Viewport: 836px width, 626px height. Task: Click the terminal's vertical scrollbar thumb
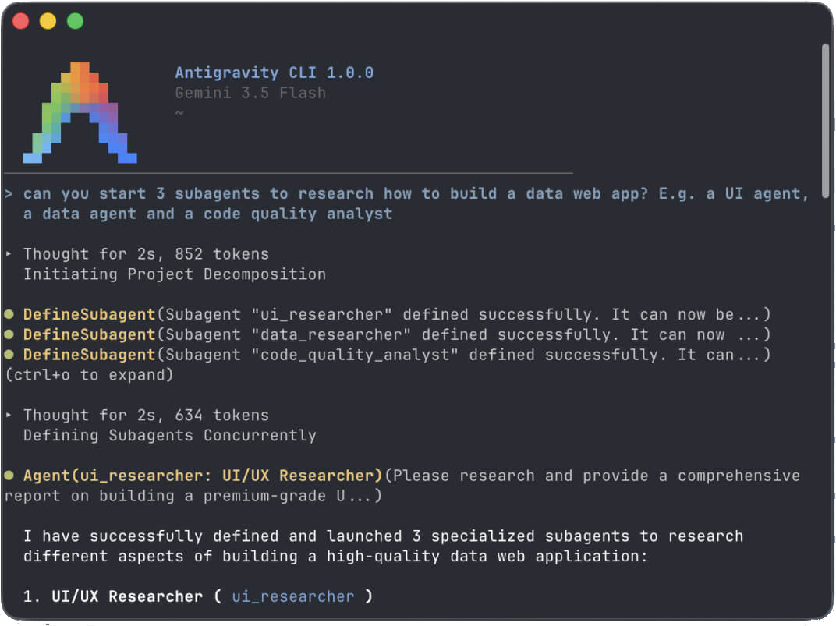[825, 120]
